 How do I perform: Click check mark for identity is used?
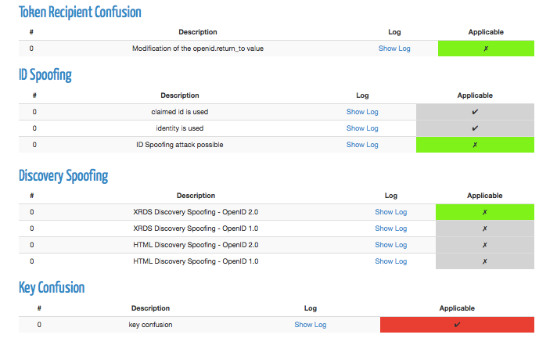[x=475, y=128]
